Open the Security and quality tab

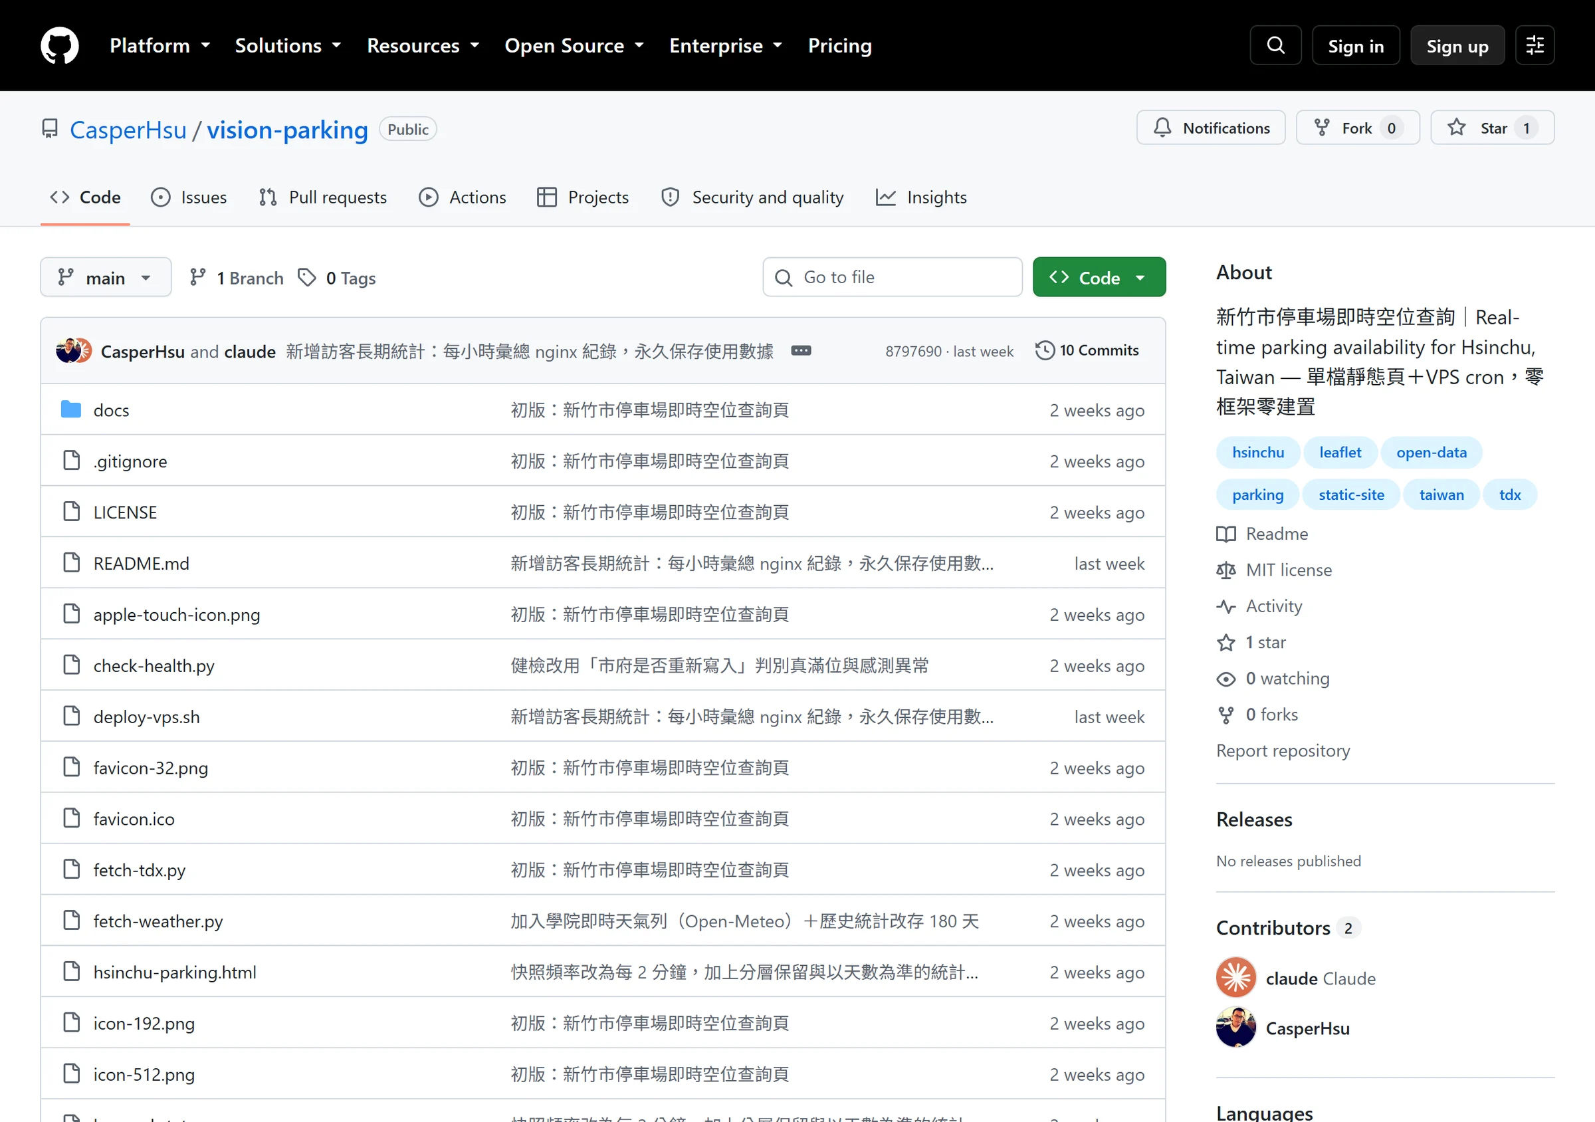752,197
